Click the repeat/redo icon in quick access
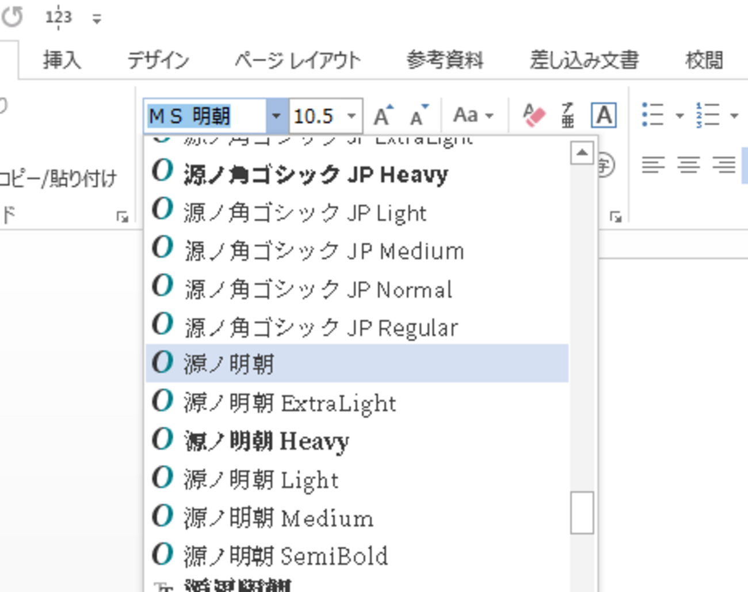The height and width of the screenshot is (592, 748). [13, 17]
